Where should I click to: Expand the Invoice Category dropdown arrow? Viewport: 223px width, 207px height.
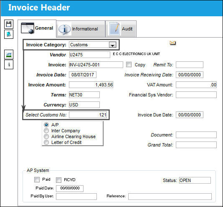(x=112, y=45)
